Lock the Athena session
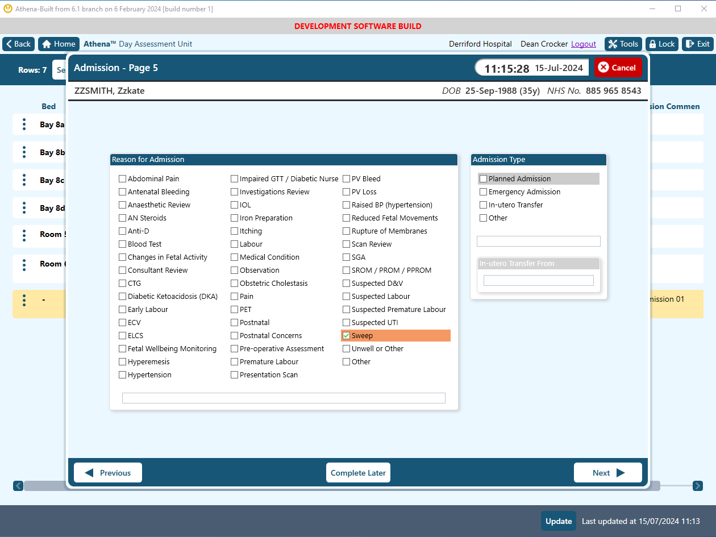Viewport: 716px width, 537px height. (662, 44)
